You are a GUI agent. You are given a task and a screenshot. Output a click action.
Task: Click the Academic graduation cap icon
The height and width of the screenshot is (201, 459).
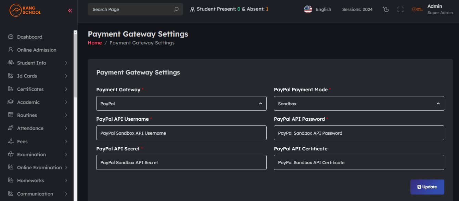11,102
